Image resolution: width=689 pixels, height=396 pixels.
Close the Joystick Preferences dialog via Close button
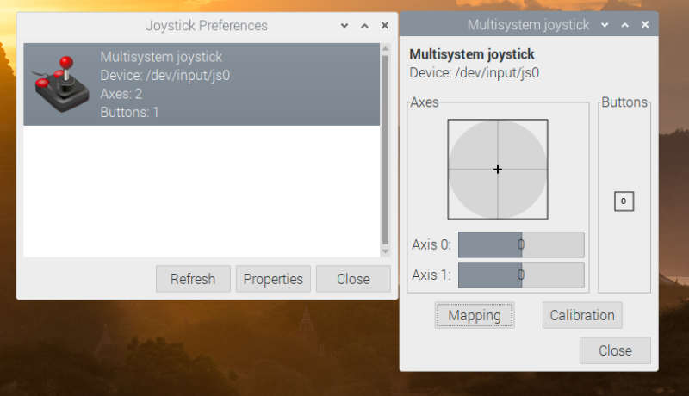(353, 279)
